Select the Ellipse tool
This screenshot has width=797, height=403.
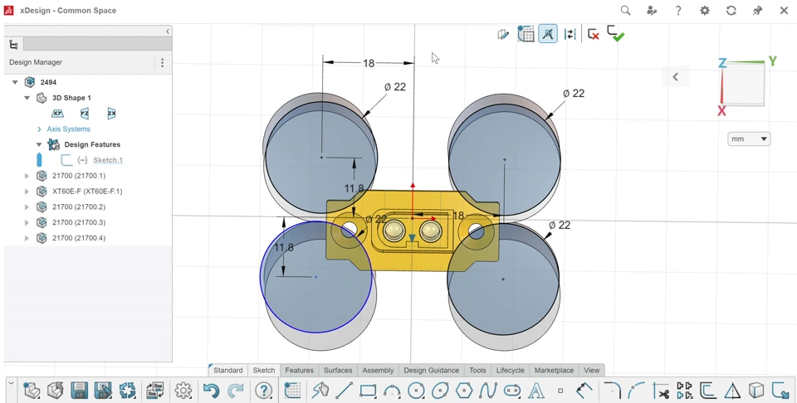tap(440, 391)
